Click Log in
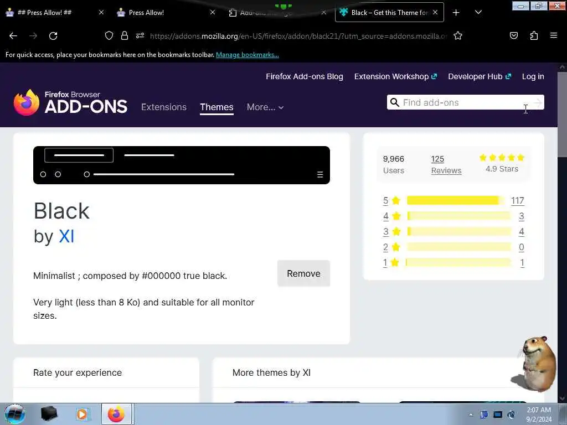 (x=533, y=76)
